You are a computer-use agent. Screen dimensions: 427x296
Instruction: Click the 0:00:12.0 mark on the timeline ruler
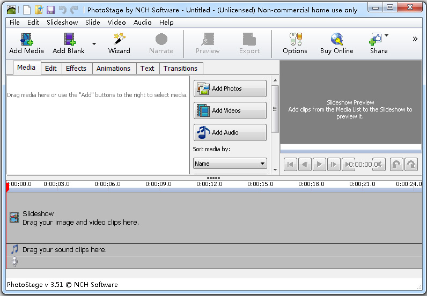[x=209, y=184]
